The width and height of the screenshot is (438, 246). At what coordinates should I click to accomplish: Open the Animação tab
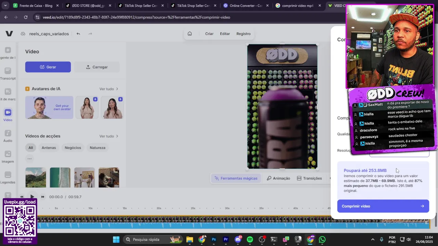click(x=278, y=178)
